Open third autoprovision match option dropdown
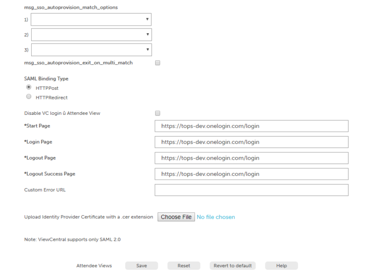Screen dimensions: 392x280 (91, 49)
